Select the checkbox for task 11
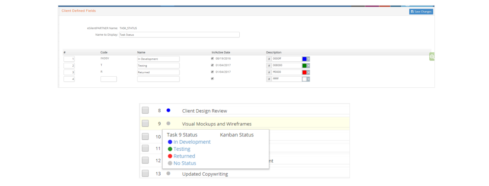This screenshot has height=186, width=489. [145, 148]
